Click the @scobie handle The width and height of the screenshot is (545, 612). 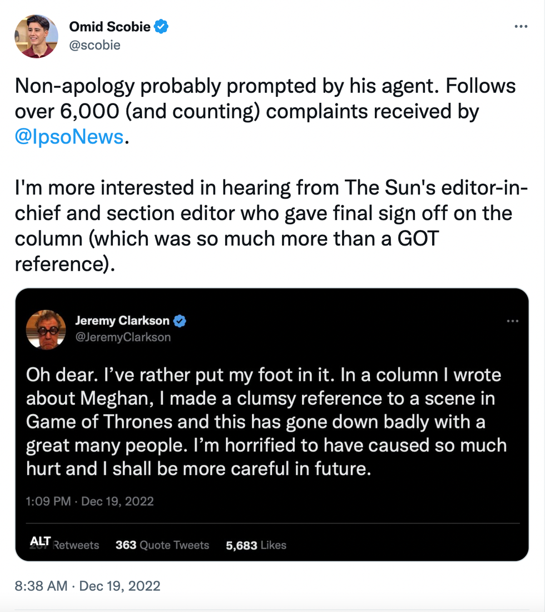95,45
